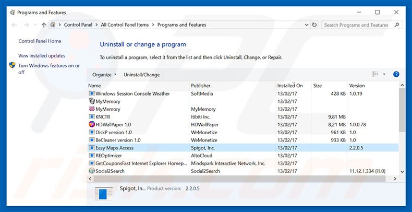Click the first MyMemory installer icon
The width and height of the screenshot is (412, 212).
tap(92, 101)
